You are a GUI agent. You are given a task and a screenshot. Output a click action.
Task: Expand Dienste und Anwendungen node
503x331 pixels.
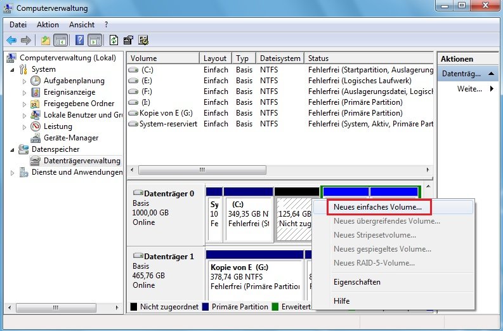(12, 173)
